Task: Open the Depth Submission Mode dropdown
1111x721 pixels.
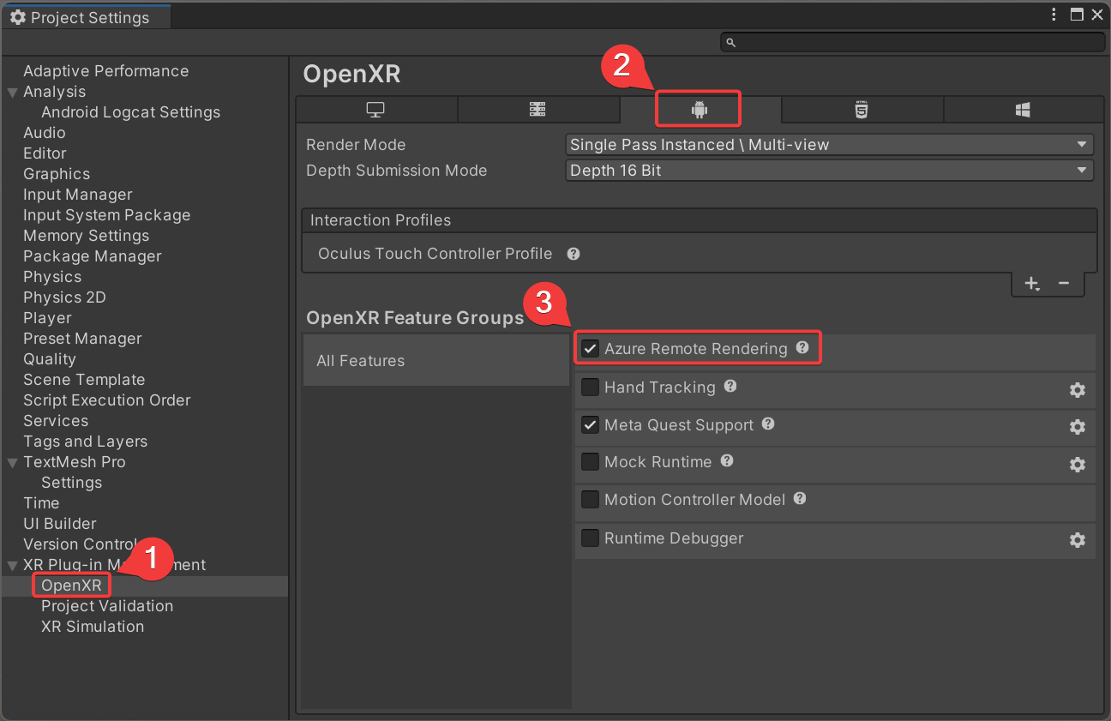Action: pyautogui.click(x=829, y=170)
